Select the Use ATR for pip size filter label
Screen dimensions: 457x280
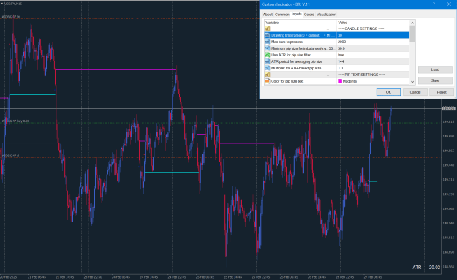coord(291,55)
